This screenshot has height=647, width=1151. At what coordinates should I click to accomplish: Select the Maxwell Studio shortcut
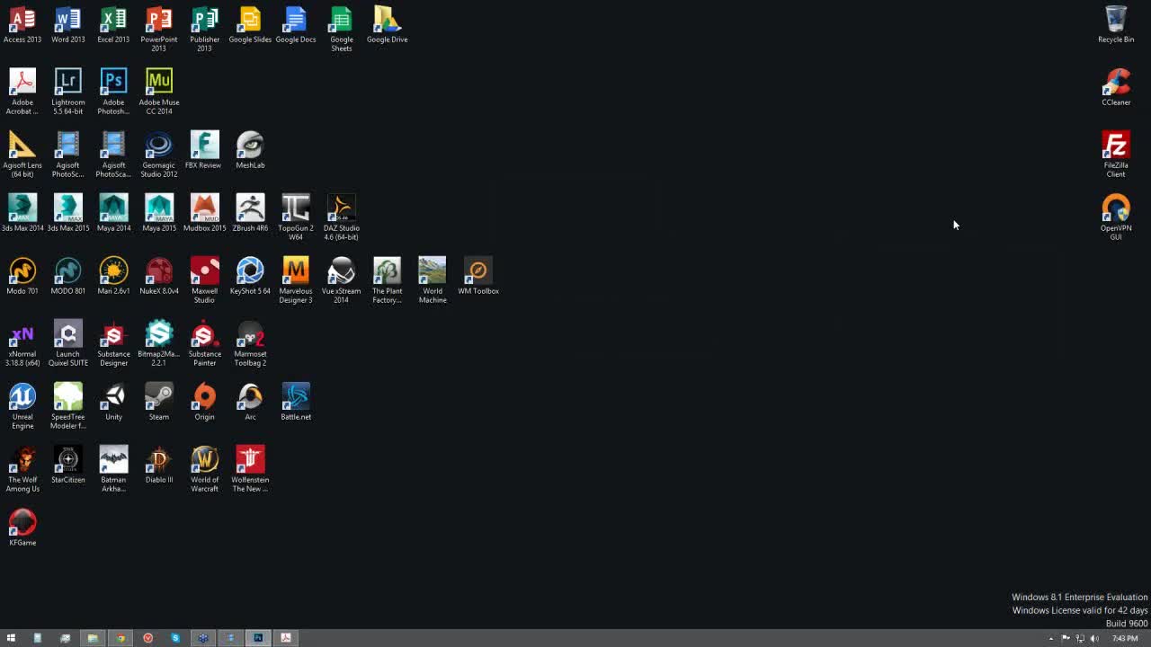[204, 280]
